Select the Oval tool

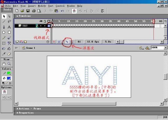click(x=4, y=32)
